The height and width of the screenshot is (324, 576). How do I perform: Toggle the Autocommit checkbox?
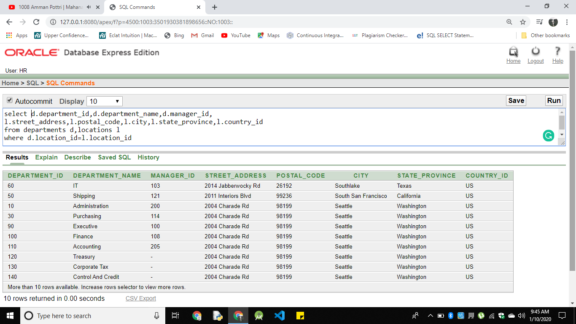[x=10, y=100]
